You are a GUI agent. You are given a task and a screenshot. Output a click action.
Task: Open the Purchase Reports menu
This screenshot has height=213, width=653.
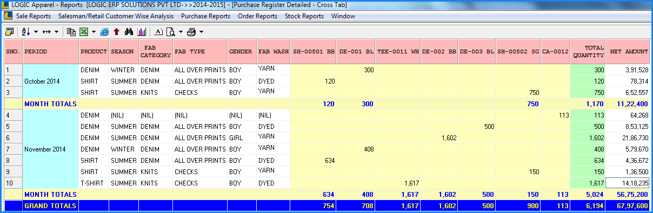206,16
